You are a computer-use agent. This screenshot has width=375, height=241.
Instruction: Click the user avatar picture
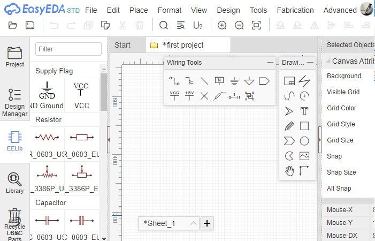(367, 9)
